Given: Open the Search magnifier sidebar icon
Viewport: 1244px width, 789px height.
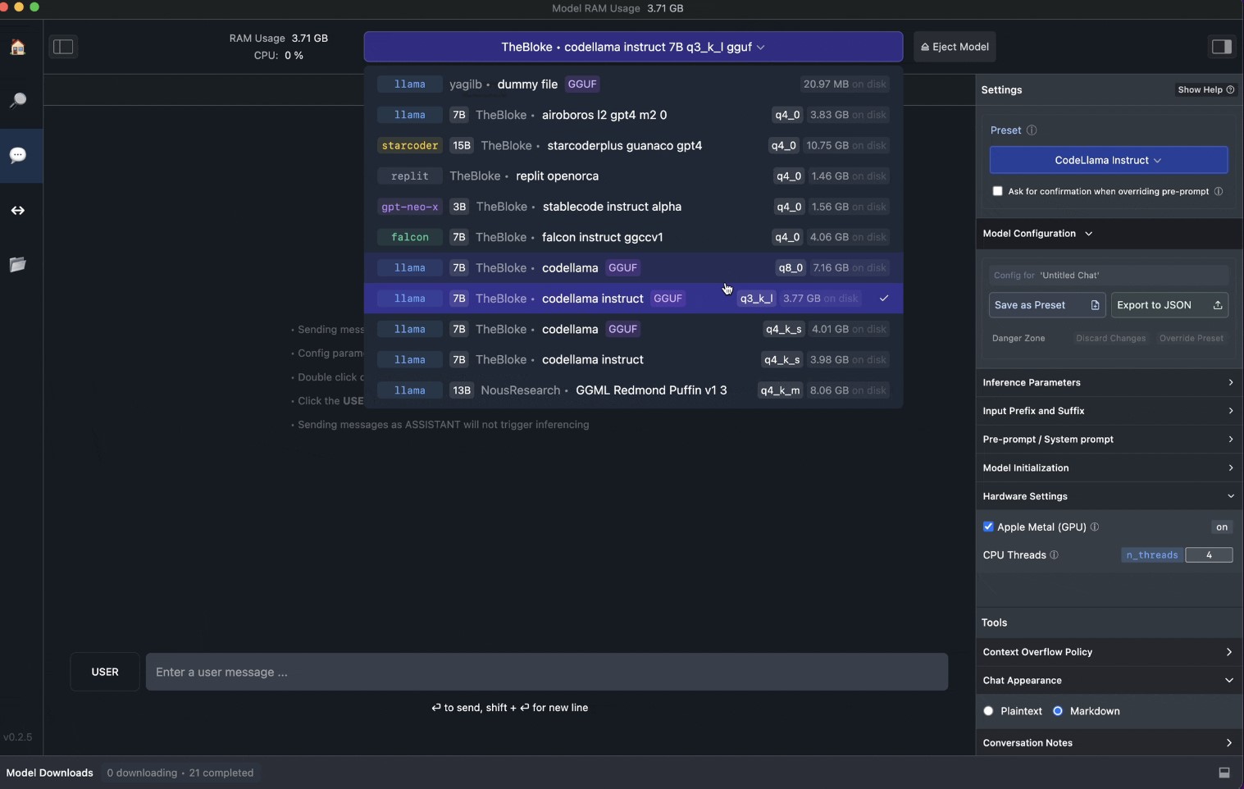Looking at the screenshot, I should point(18,101).
